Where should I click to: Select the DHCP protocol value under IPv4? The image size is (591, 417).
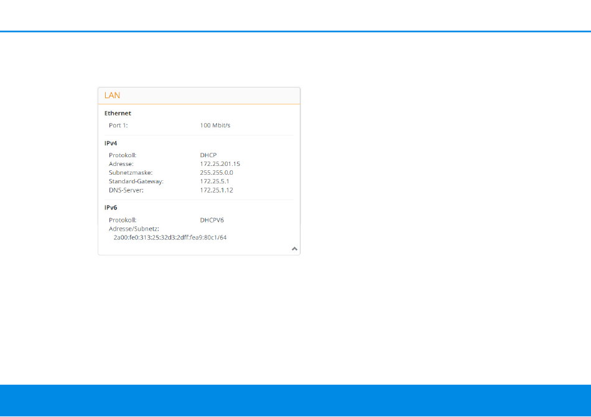click(208, 155)
